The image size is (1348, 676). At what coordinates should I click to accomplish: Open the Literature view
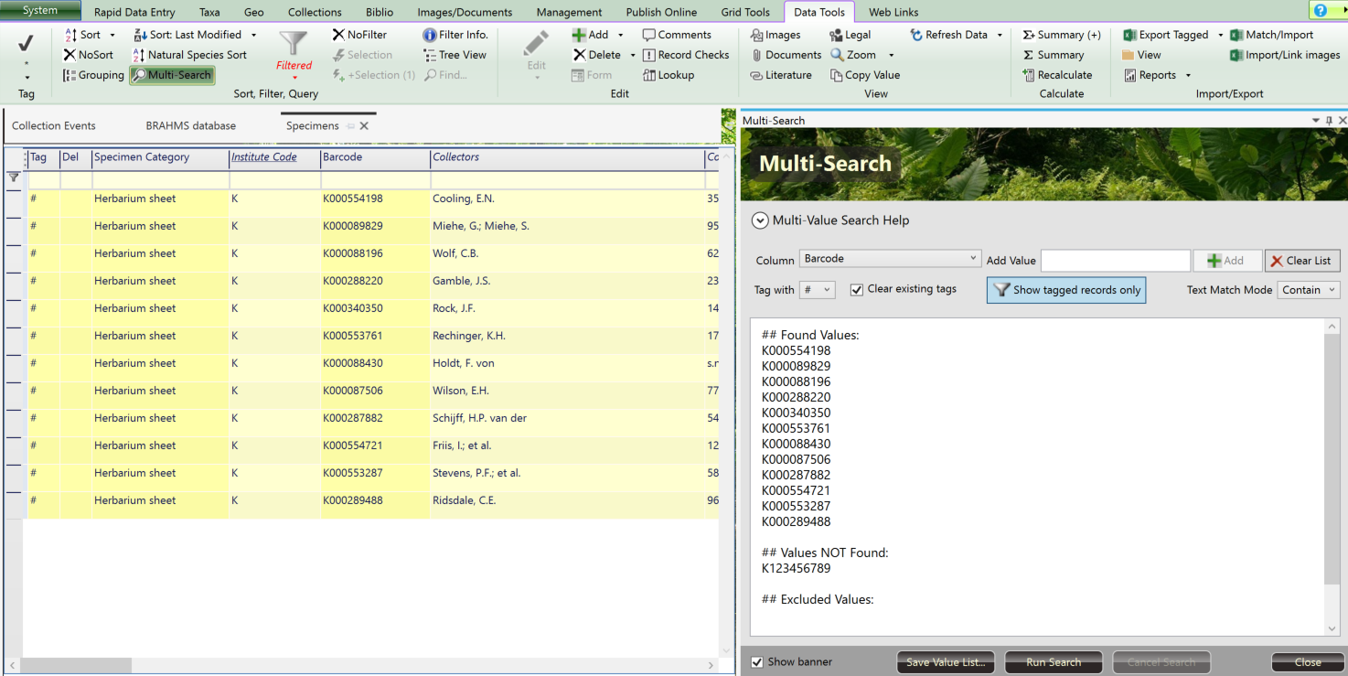781,75
